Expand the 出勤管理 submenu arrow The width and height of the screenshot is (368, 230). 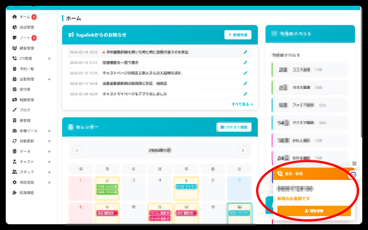[x=49, y=79]
